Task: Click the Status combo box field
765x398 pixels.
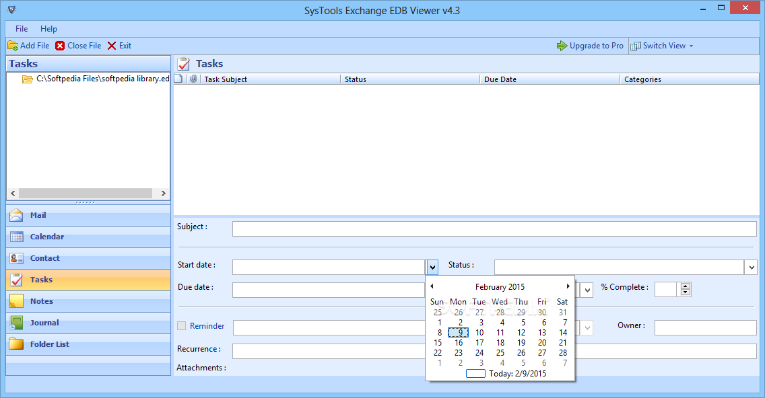Action: coord(619,267)
